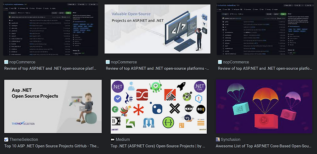The image size is (317, 154).
Task: Click 'nopCommerce' source name under the nopCommerce repo screenshot
Action: [x=22, y=62]
